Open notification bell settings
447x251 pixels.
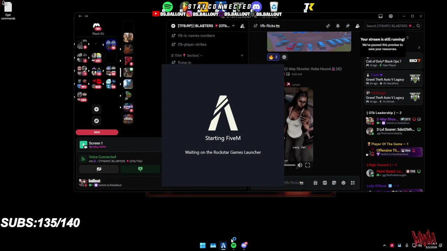[x=338, y=26]
